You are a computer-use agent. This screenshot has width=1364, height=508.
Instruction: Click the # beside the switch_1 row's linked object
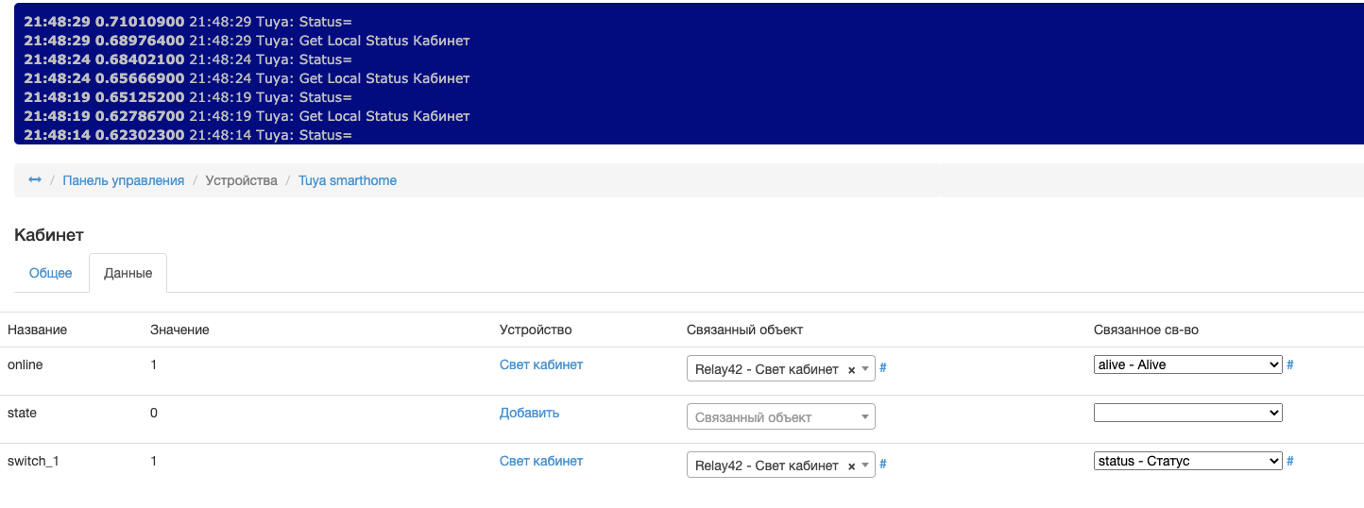coord(883,465)
